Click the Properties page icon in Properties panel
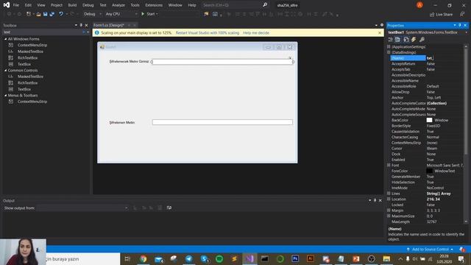Image resolution: width=471 pixels, height=265 pixels. (406, 40)
